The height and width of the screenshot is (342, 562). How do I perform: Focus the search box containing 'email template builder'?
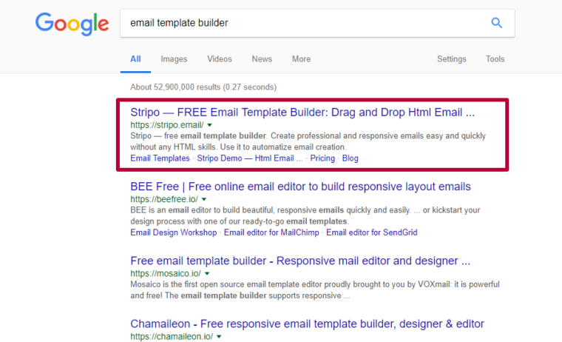(317, 24)
